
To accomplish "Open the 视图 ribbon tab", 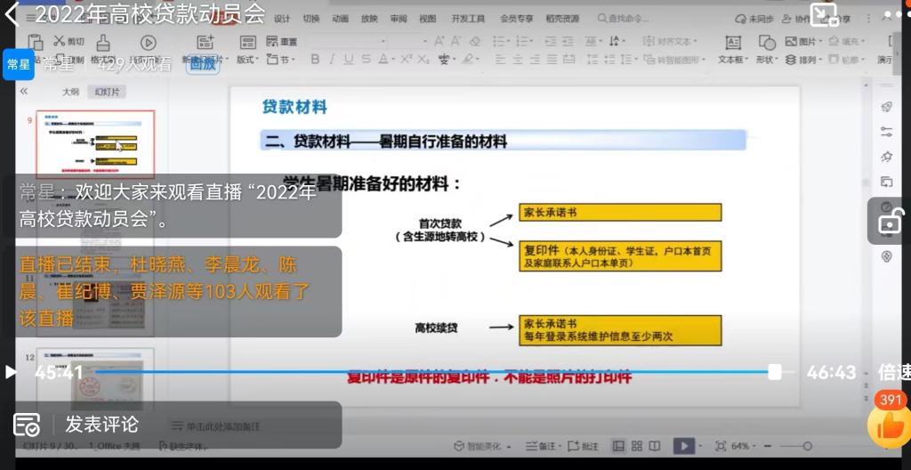I will 427,19.
